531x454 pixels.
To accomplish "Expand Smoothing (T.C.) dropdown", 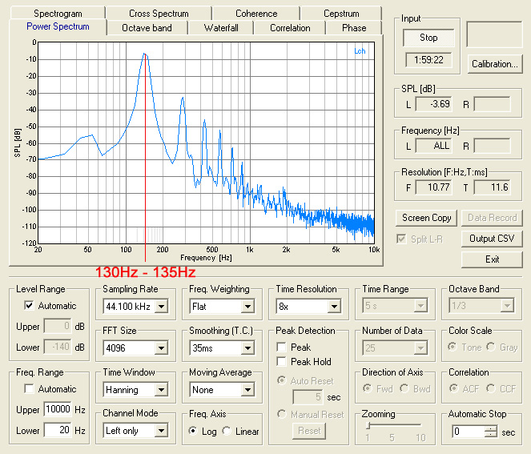I will (248, 348).
